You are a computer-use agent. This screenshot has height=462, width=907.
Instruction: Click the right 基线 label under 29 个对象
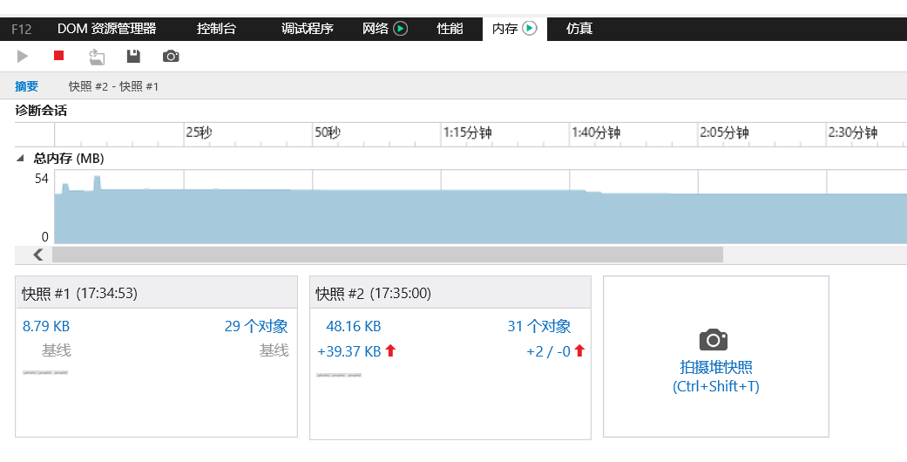(274, 350)
